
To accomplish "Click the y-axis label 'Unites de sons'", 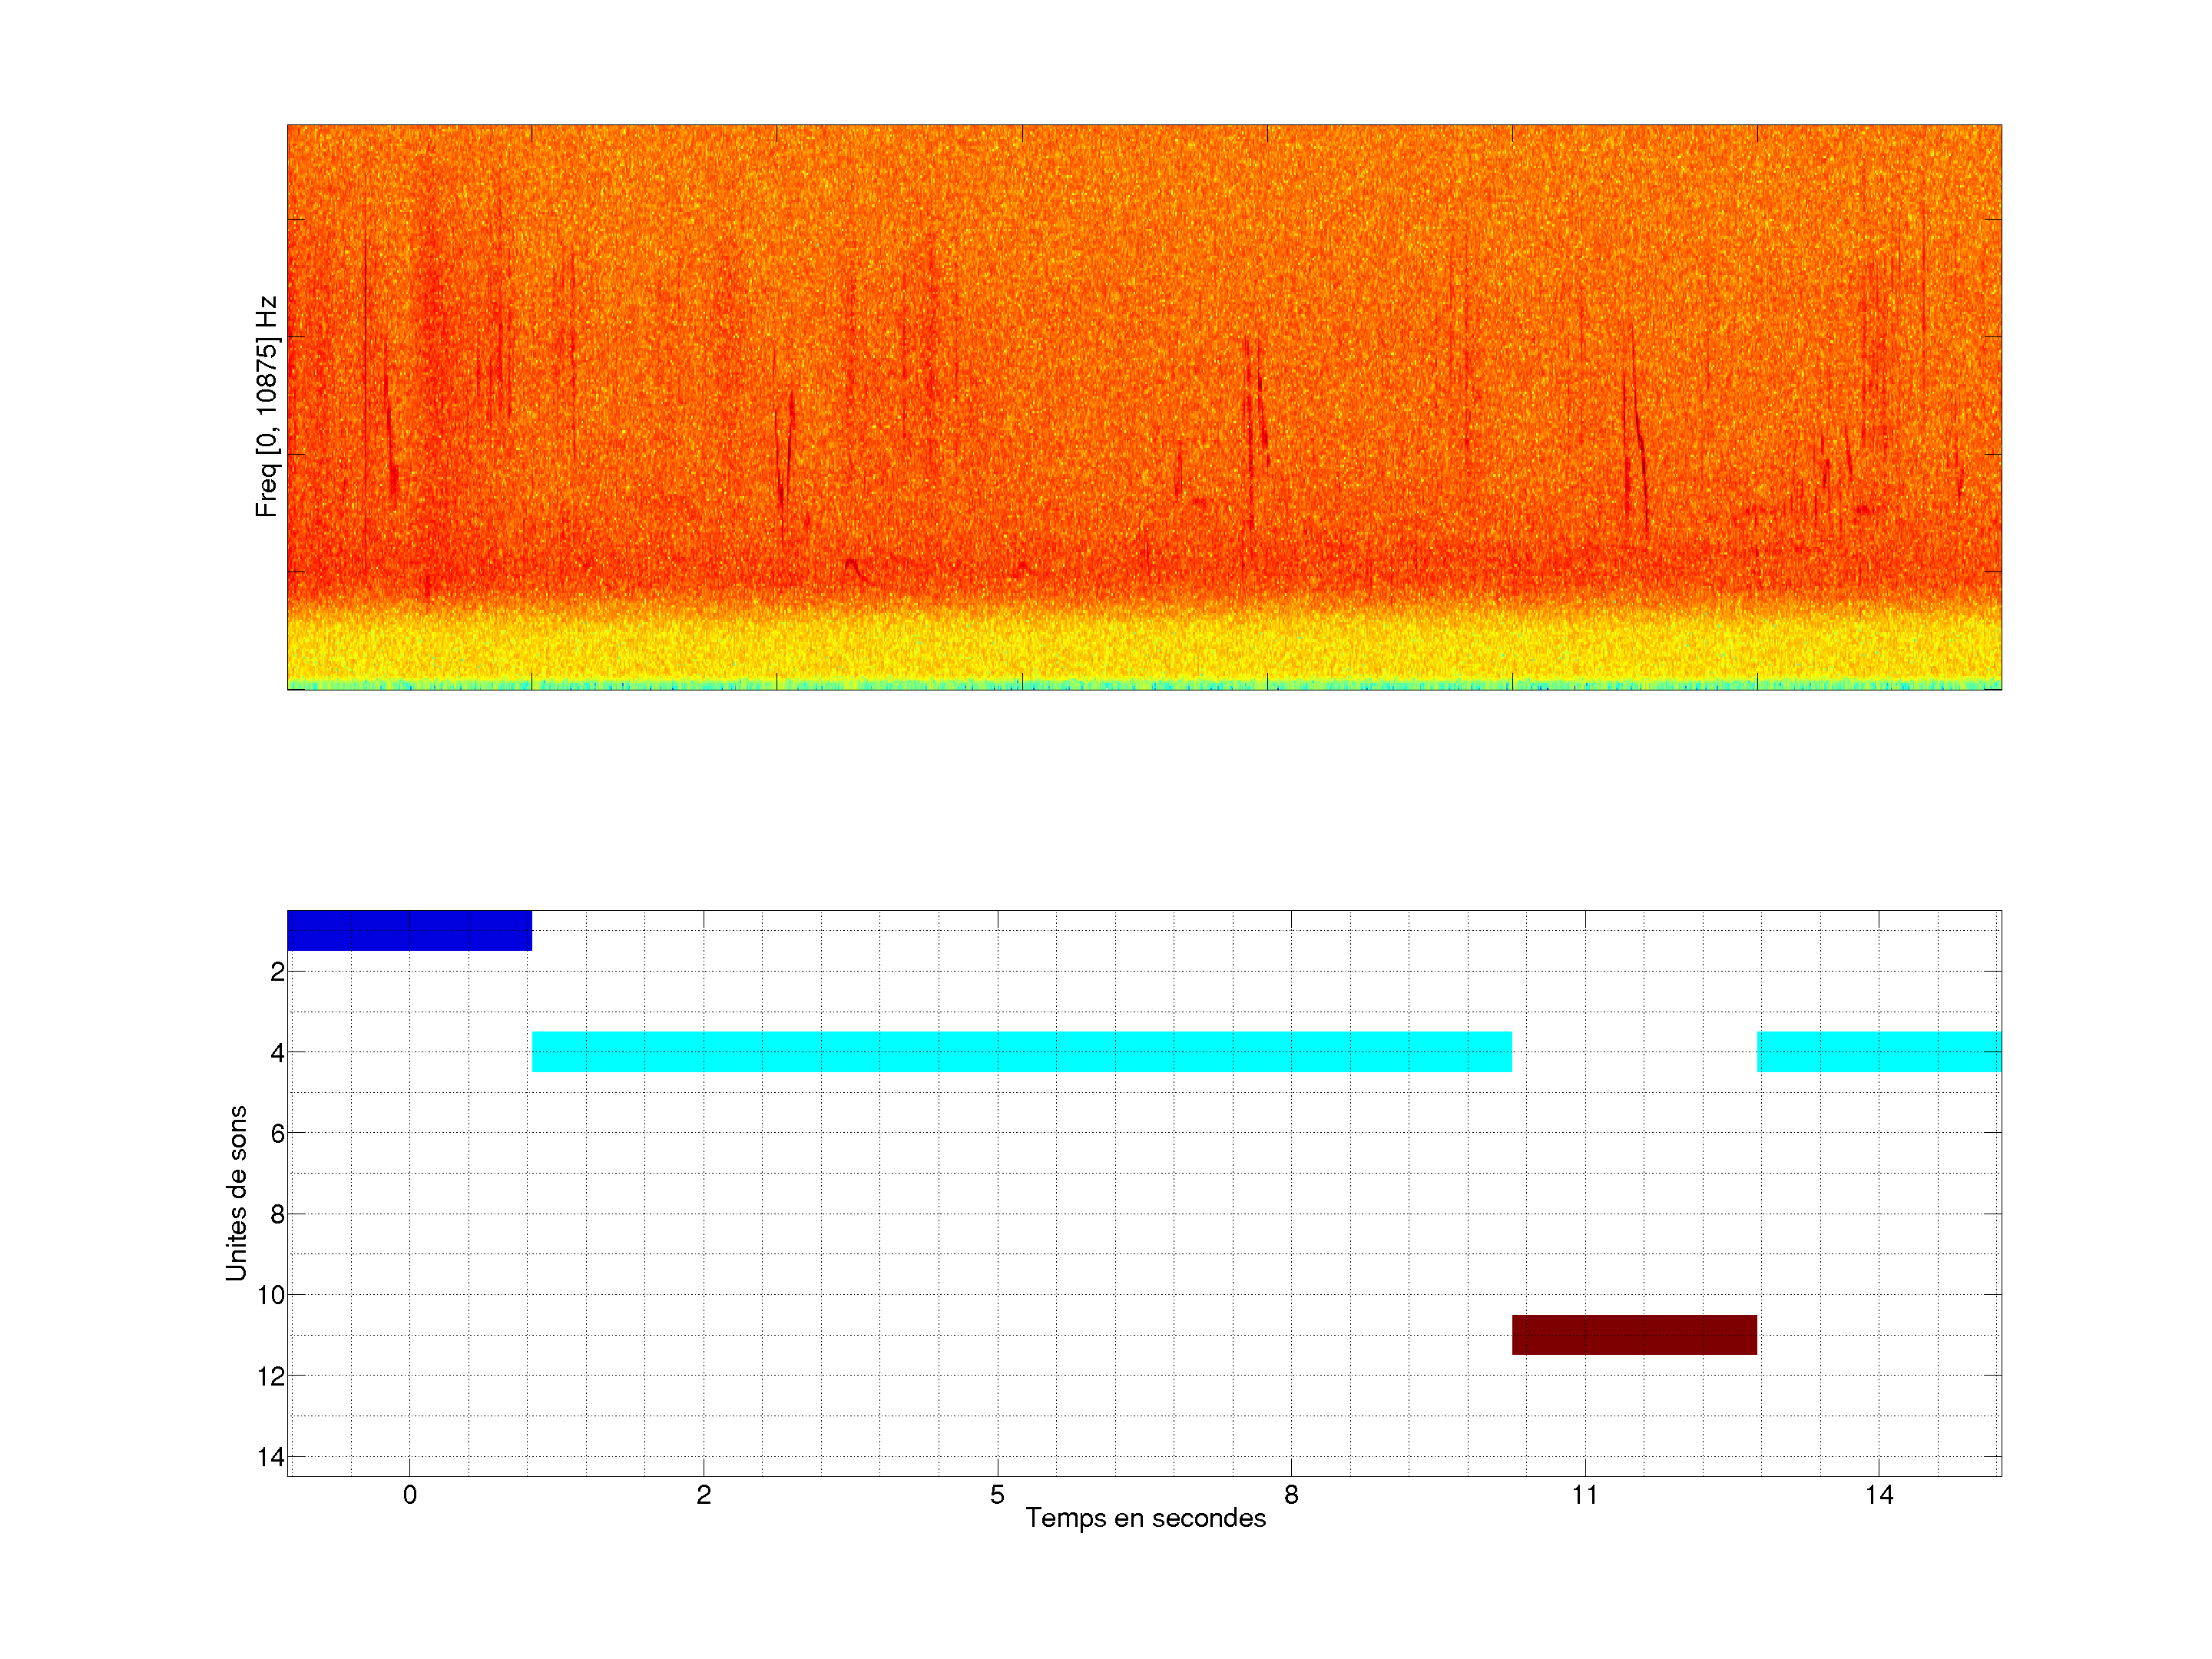I will click(236, 1192).
